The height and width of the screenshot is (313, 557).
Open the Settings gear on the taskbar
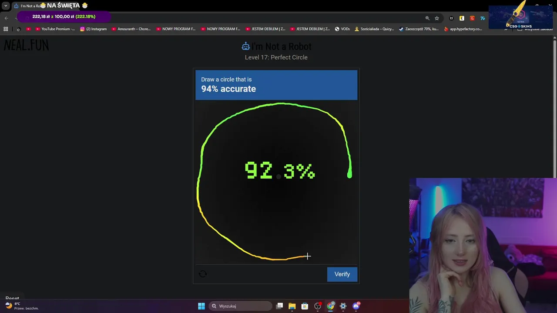(343, 306)
